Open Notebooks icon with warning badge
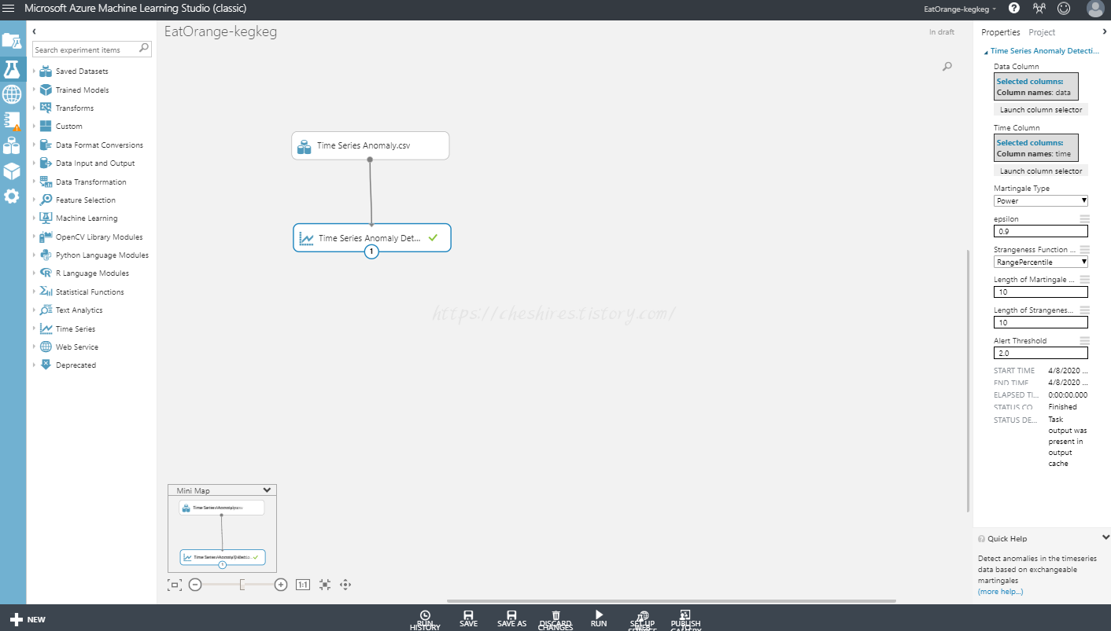 (12, 120)
